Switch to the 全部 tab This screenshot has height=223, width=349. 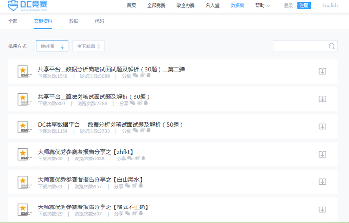click(x=13, y=21)
